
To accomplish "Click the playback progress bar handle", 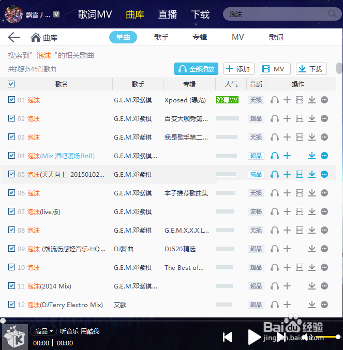I will point(3,321).
